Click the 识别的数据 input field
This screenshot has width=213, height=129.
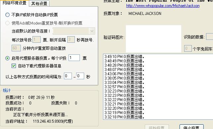(x=210, y=36)
